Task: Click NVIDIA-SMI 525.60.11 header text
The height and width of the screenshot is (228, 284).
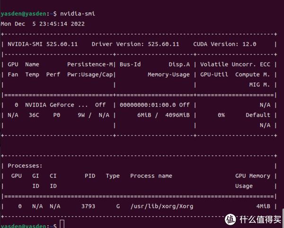Action: point(43,44)
